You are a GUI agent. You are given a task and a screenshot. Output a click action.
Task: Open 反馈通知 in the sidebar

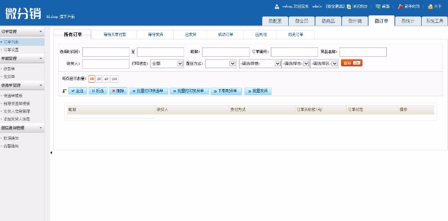(11, 138)
